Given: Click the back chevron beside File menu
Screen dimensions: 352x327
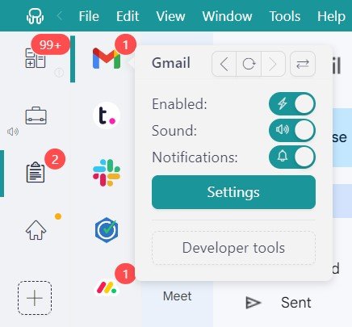Looking at the screenshot, I should [x=60, y=16].
